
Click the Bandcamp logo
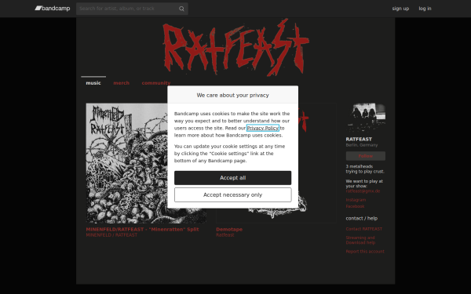tap(53, 9)
